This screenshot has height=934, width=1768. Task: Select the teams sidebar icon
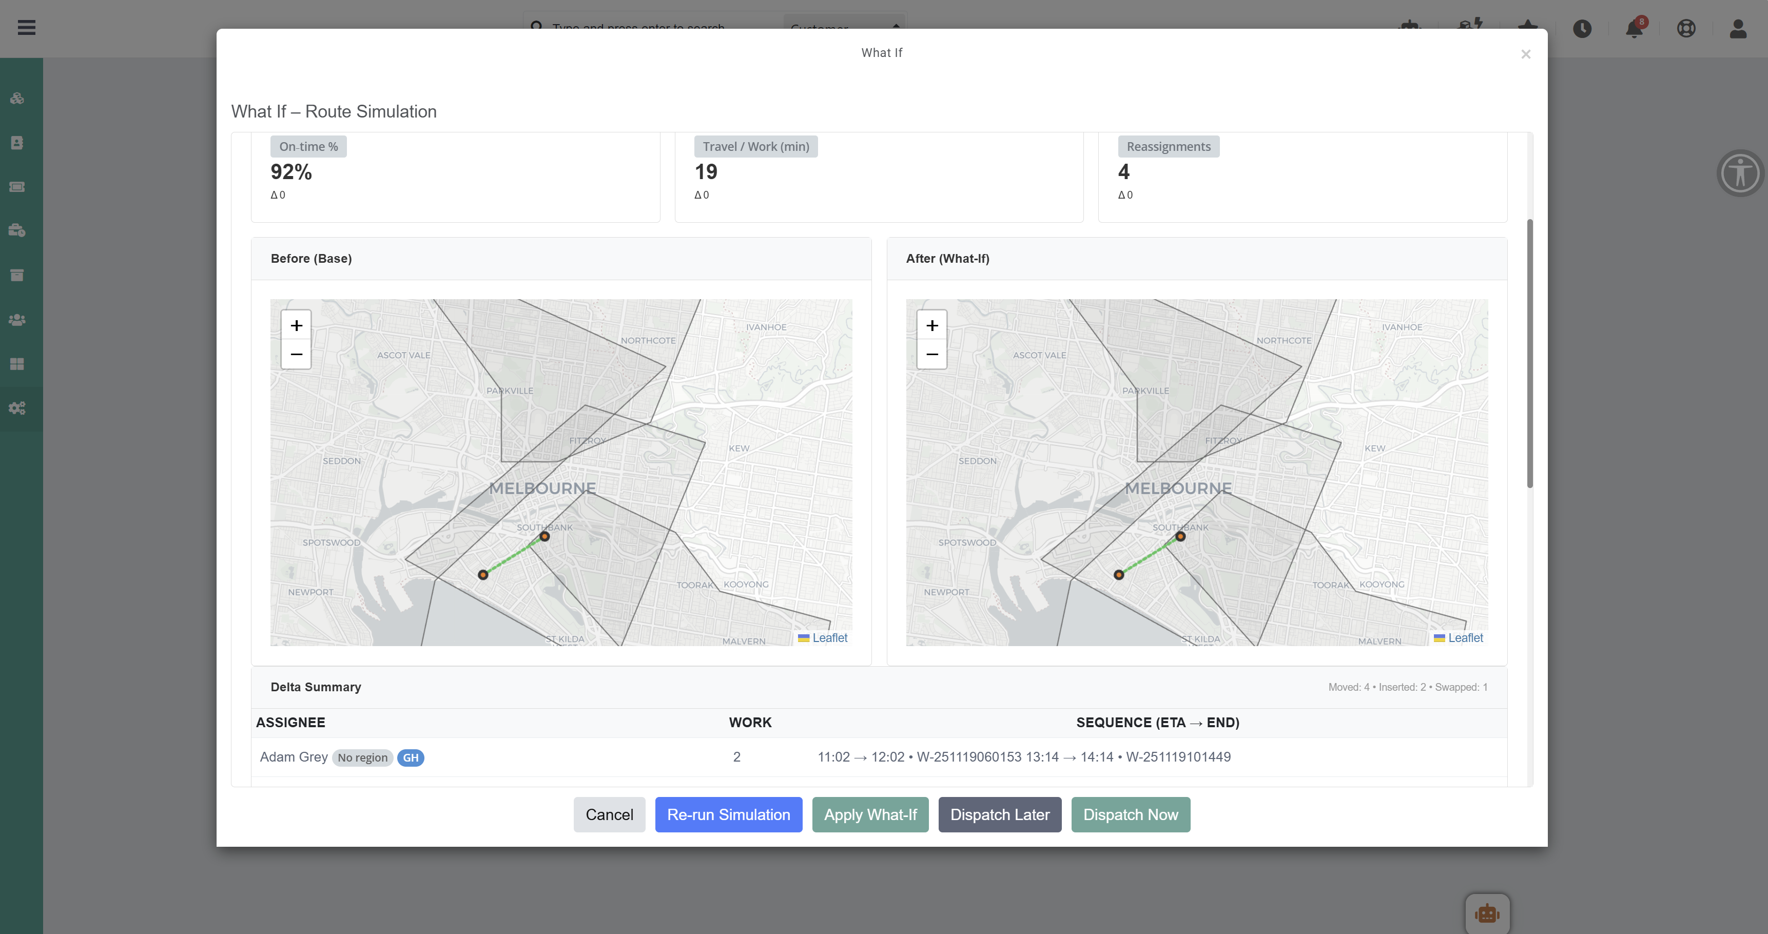tap(17, 319)
